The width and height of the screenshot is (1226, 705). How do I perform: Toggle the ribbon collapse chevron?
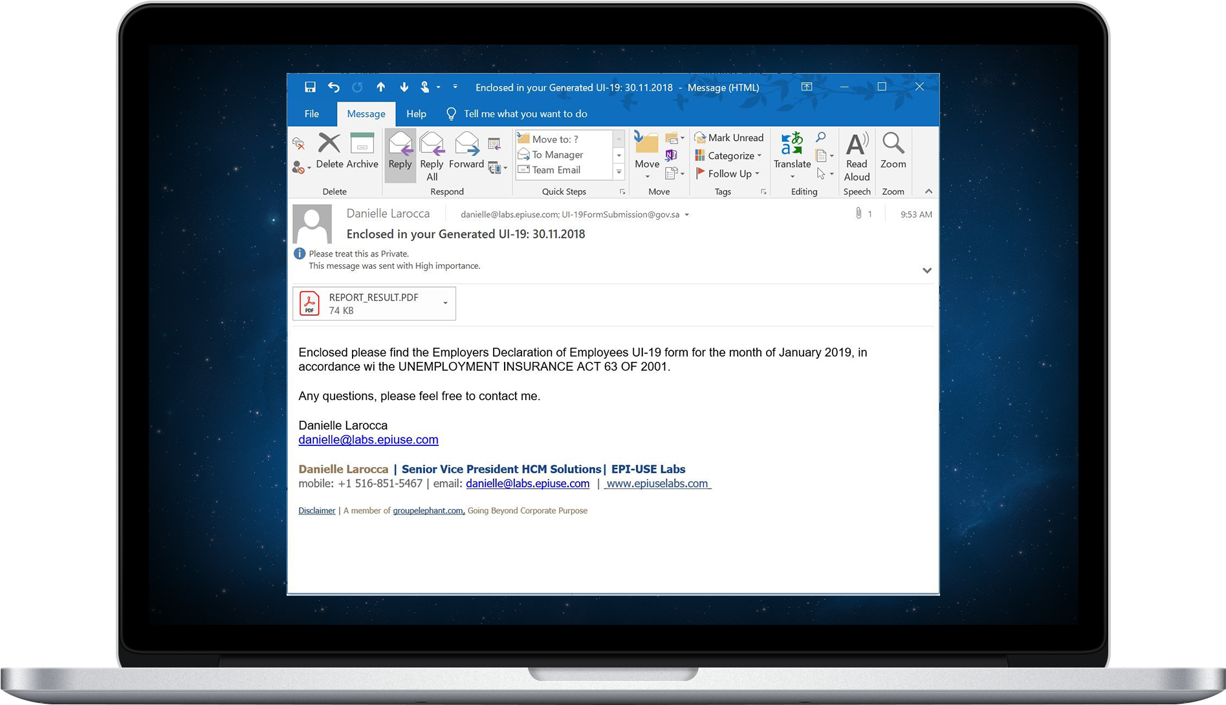[x=928, y=191]
